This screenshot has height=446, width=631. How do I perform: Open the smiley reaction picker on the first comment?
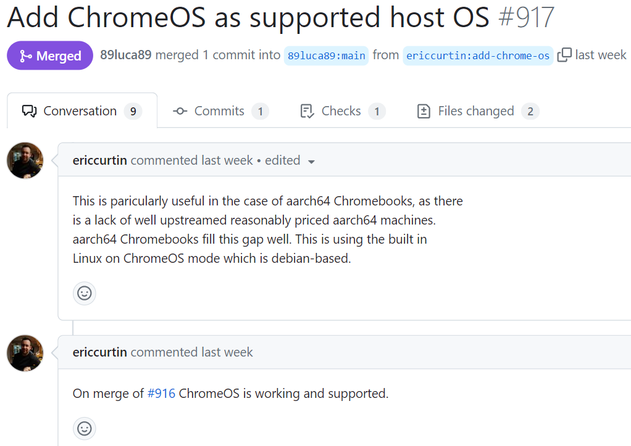tap(84, 293)
